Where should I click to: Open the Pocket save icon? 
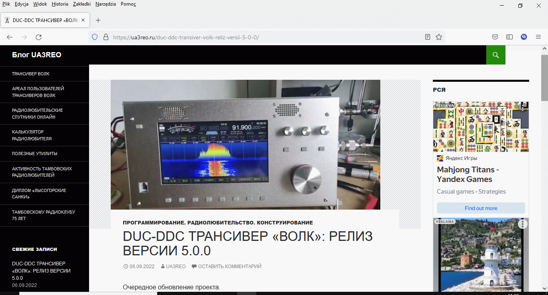coord(495,37)
